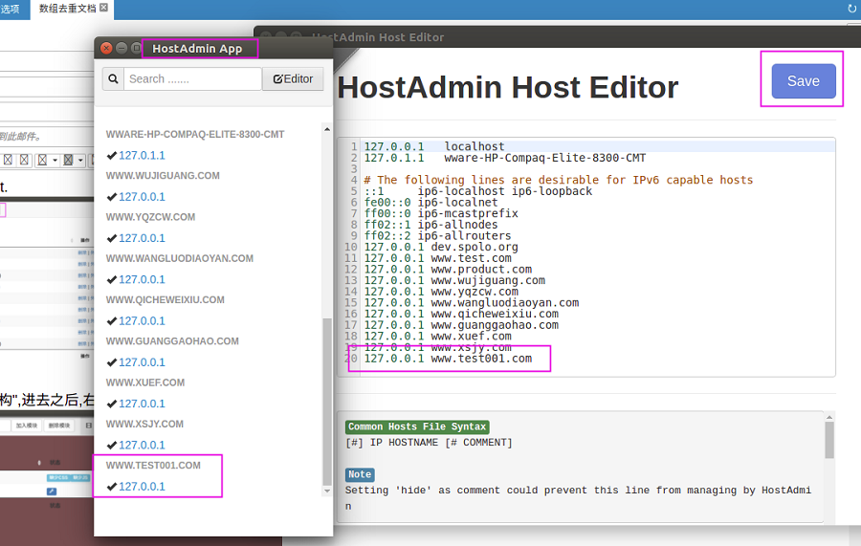861x546 pixels.
Task: Click the host list scrollbar down arrow
Action: 327,491
